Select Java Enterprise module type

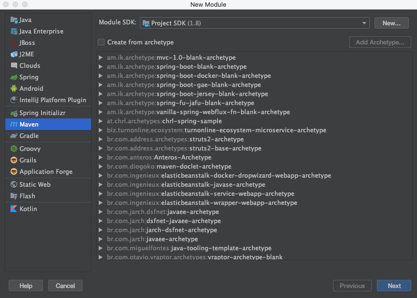click(48, 31)
